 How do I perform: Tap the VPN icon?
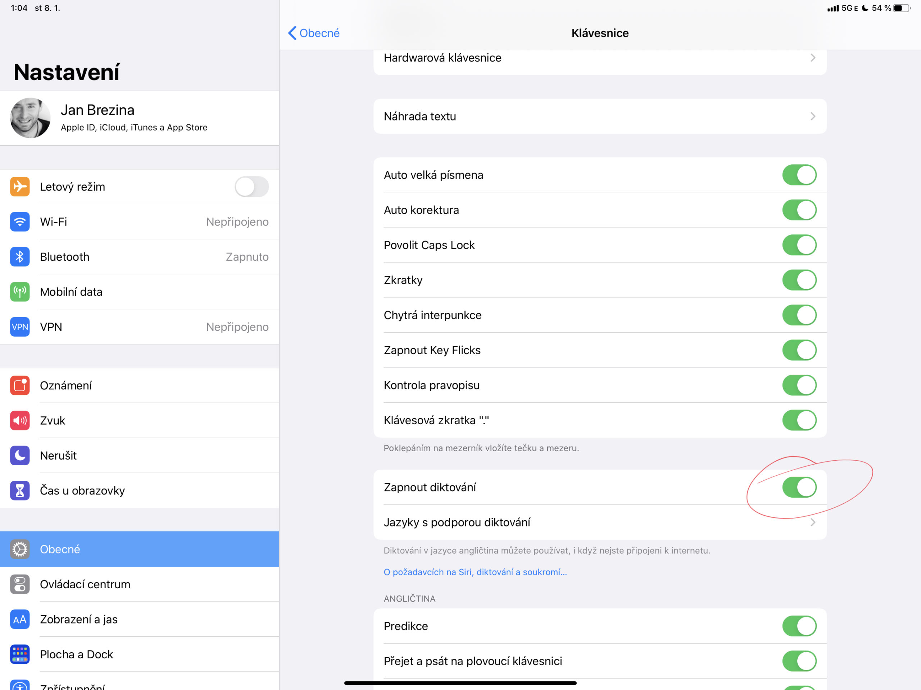point(19,327)
